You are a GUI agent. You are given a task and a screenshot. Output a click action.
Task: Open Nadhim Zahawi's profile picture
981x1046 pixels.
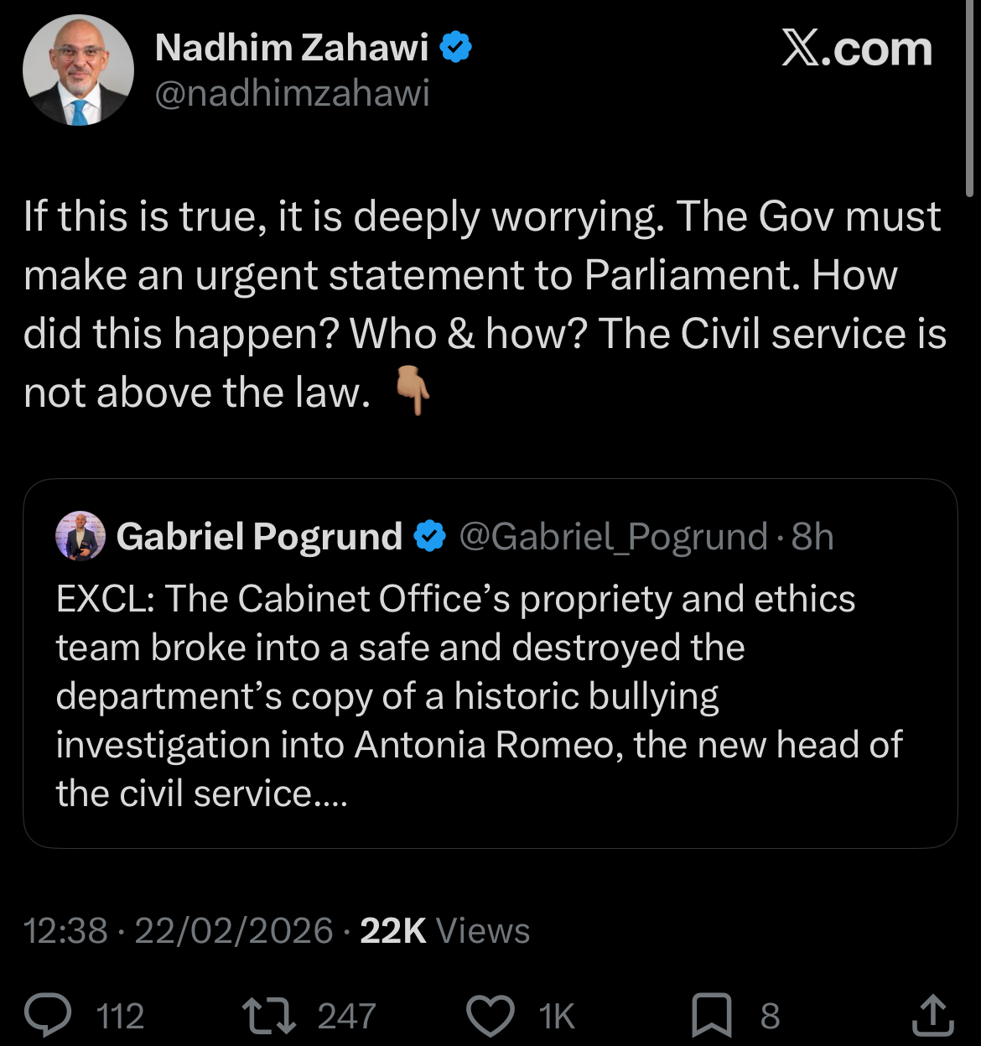pyautogui.click(x=78, y=70)
